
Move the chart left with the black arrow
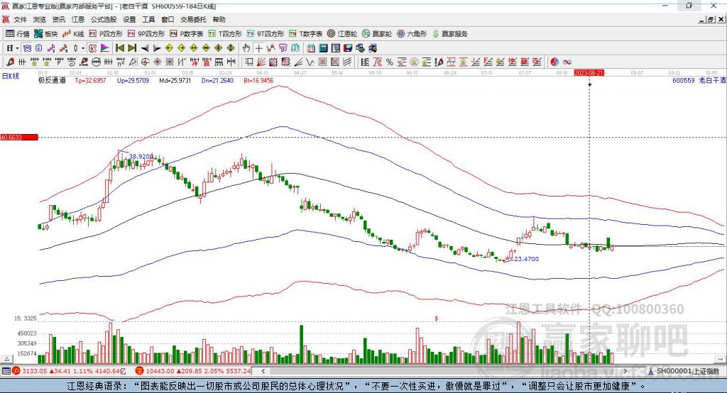pos(145,48)
